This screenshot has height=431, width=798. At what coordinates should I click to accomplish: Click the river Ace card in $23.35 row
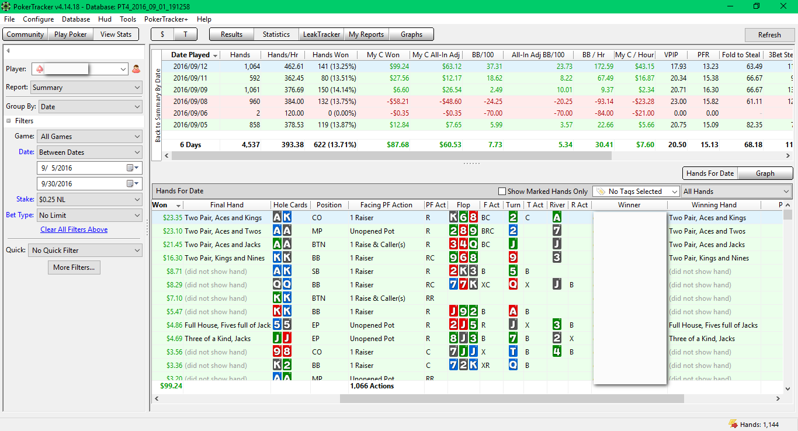tap(557, 217)
